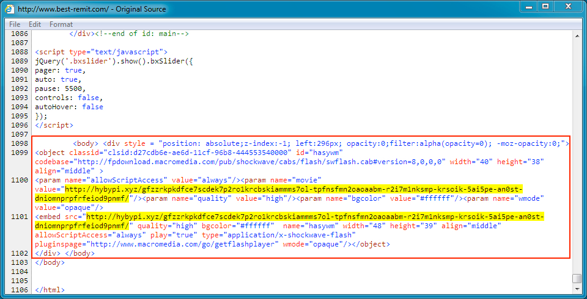This screenshot has height=299, width=587.
Task: Click line number 1106
Action: [20, 290]
